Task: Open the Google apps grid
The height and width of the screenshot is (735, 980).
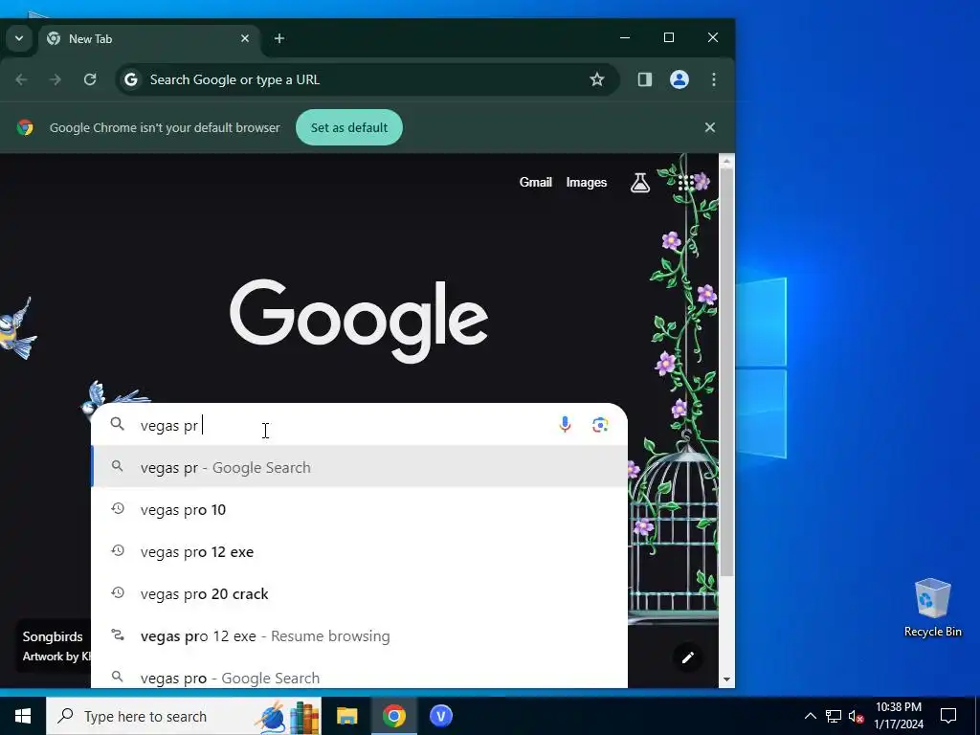Action: (x=685, y=183)
